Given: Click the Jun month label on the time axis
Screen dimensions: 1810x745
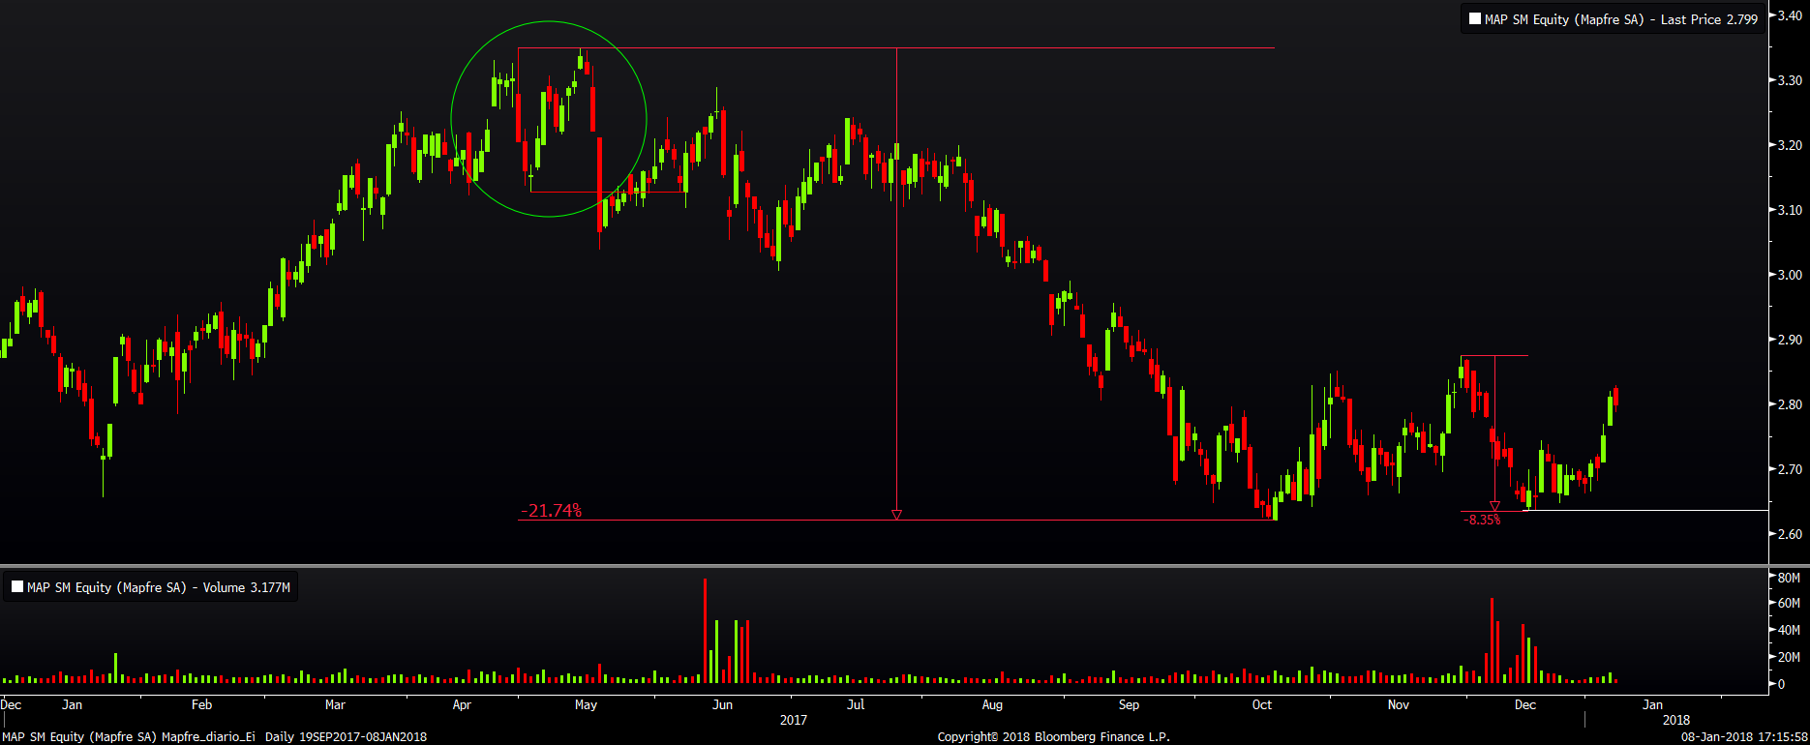Looking at the screenshot, I should tap(722, 704).
